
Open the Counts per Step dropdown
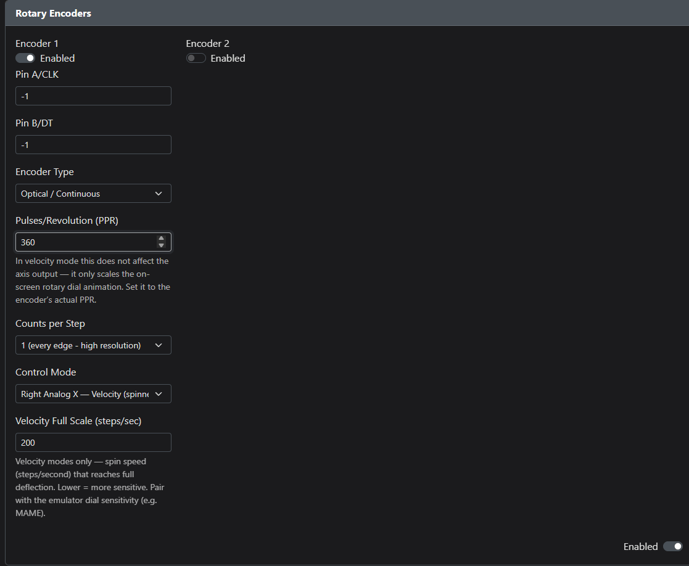[x=93, y=345]
